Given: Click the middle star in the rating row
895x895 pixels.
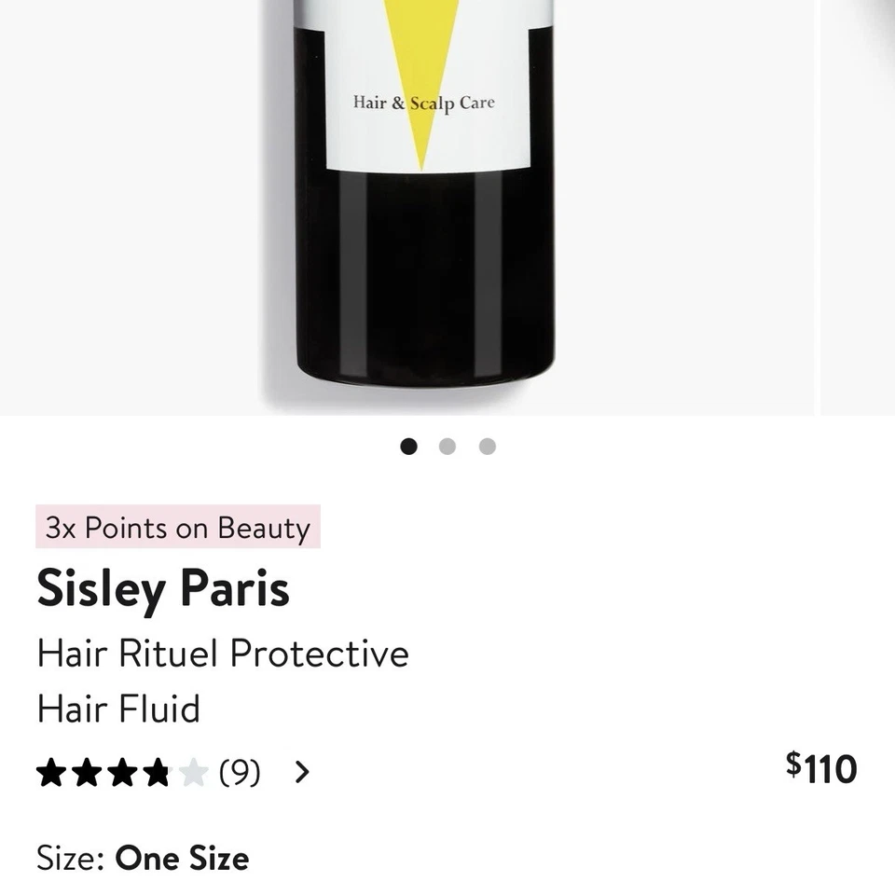Looking at the screenshot, I should [x=121, y=773].
